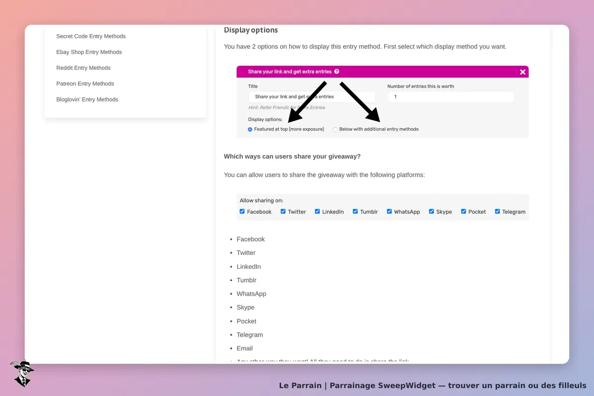Open Bloglovin' Entry Methods link

coord(87,99)
